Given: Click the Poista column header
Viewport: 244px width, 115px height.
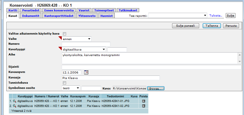Looking at the screenshot, I should [144, 96].
